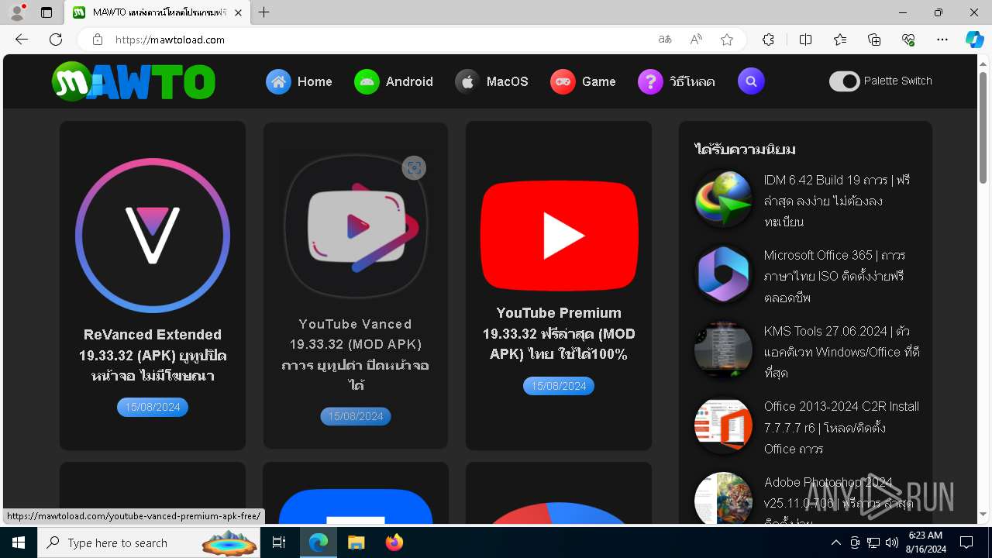
Task: Add this page to favorites star
Action: click(727, 40)
